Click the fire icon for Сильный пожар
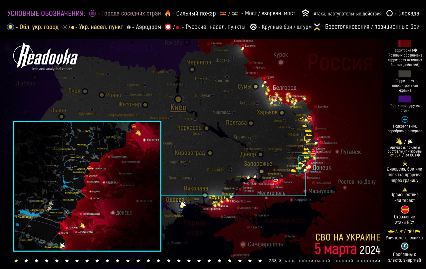 (168, 13)
